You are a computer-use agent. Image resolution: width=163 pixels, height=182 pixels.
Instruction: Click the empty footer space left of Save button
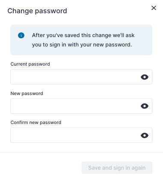[41, 168]
